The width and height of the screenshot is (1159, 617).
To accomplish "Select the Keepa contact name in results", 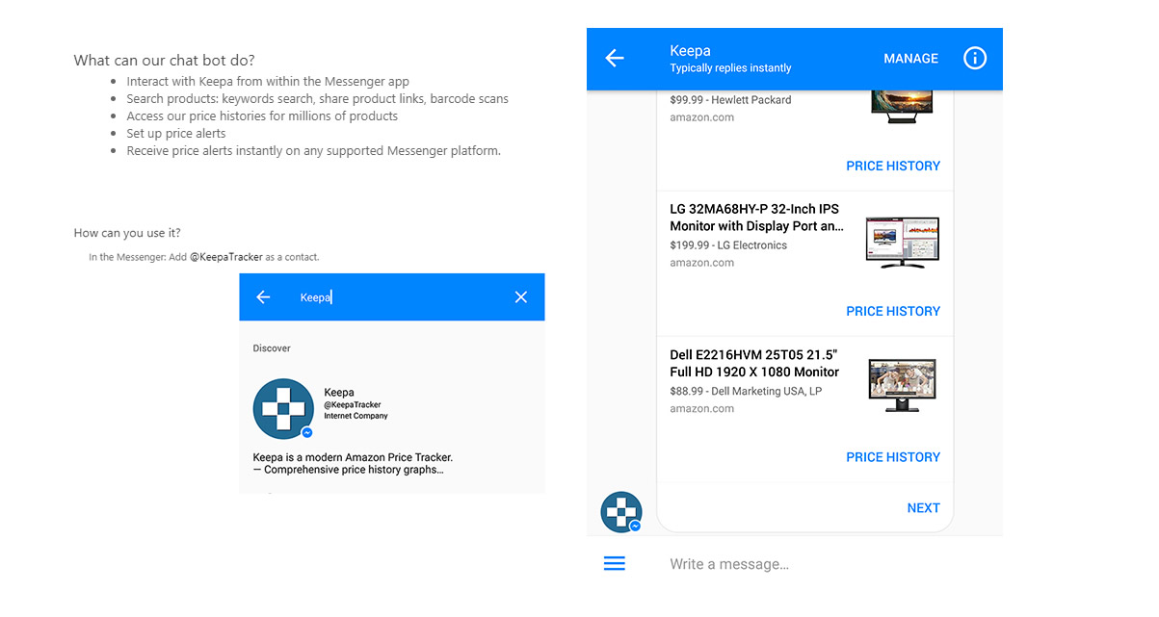I will click(x=339, y=393).
